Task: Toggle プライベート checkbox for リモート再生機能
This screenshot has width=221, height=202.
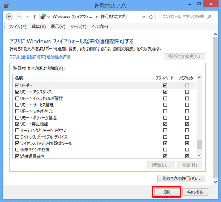Action: pyautogui.click(x=165, y=124)
